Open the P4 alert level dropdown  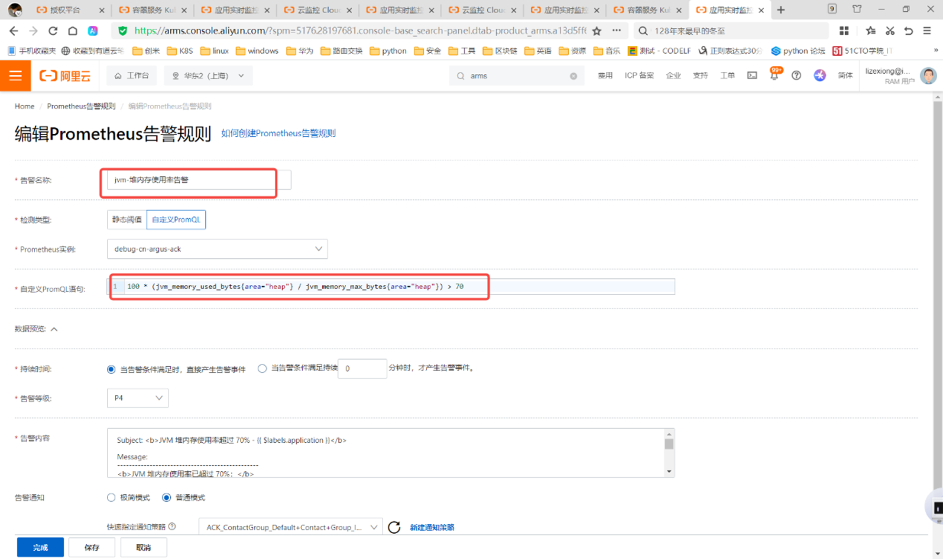click(137, 398)
